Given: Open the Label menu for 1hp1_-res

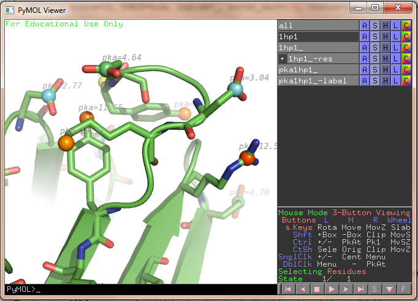Looking at the screenshot, I should (x=395, y=59).
